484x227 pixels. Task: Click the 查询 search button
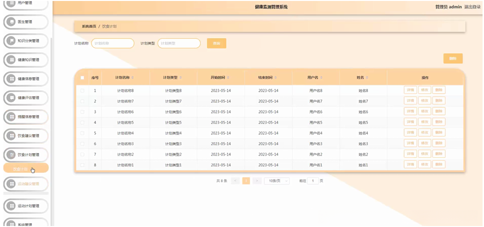tap(217, 43)
